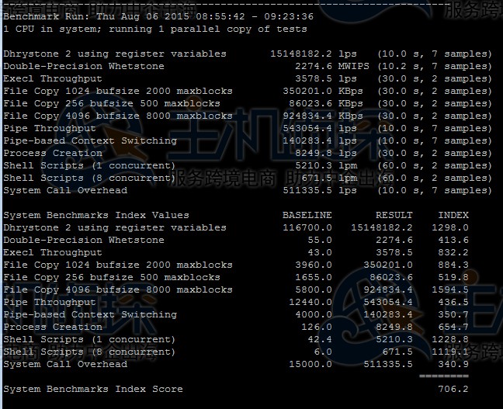Click the 5210.3 lpm Shell Scripts result
Screen dimensions: 503x409
326,165
